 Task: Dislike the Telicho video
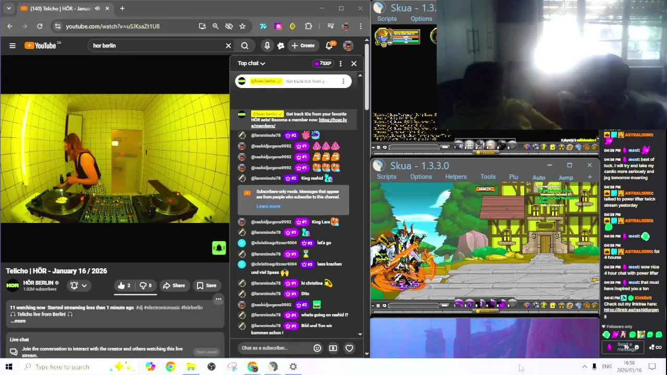pyautogui.click(x=145, y=285)
